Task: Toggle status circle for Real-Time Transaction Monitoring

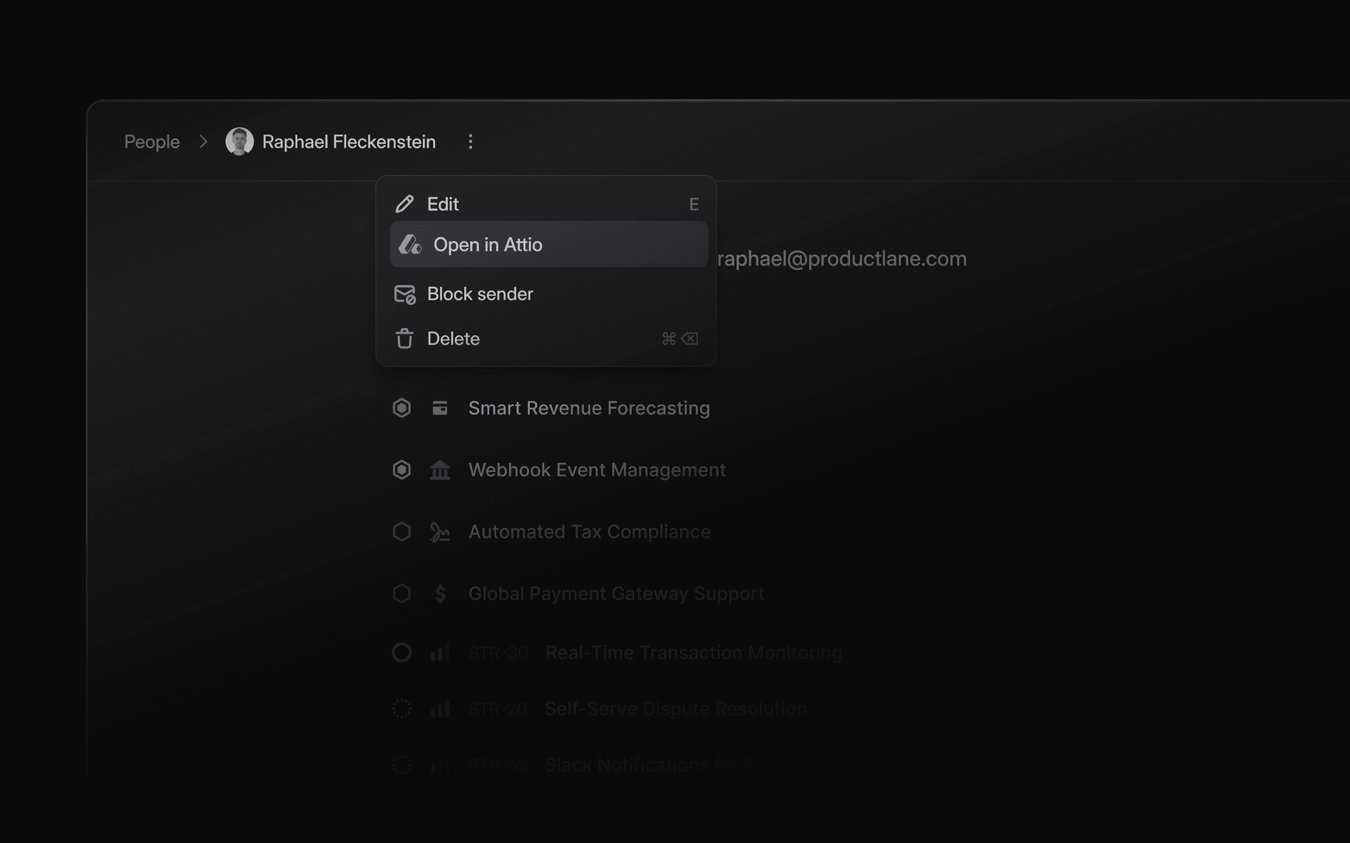Action: (x=401, y=652)
